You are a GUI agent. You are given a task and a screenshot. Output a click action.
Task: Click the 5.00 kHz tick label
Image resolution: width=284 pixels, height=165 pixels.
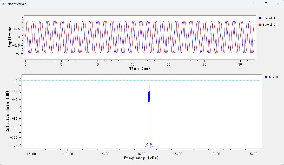[x=179, y=154]
